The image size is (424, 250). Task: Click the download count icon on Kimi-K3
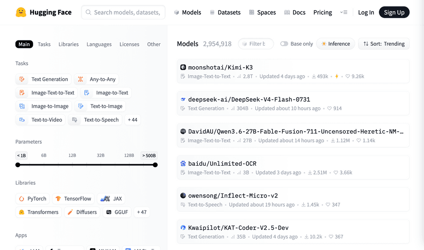(x=314, y=76)
